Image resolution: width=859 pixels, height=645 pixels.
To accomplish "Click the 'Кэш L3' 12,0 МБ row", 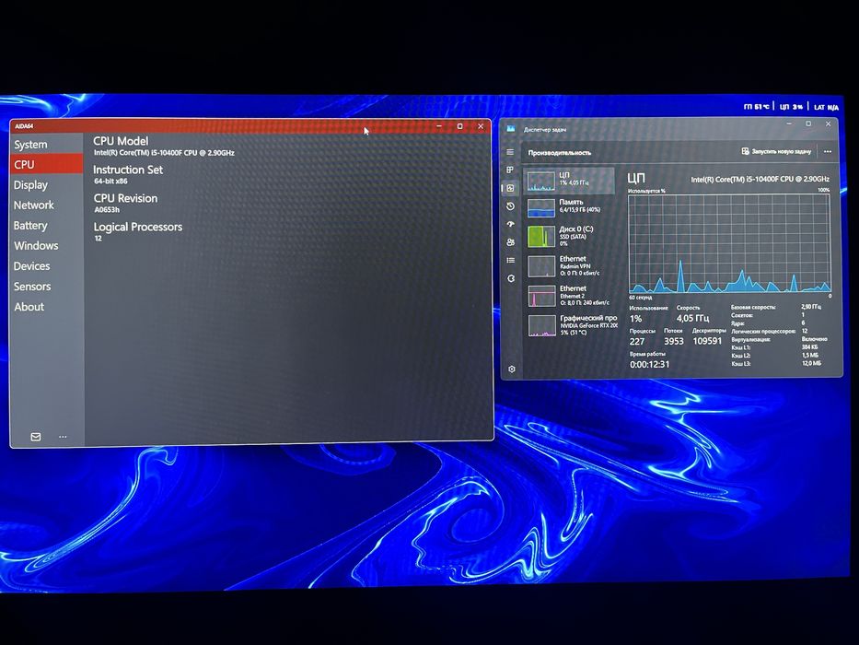I will coord(776,364).
